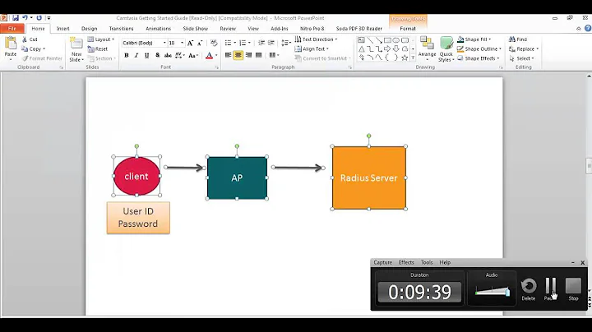The height and width of the screenshot is (332, 592).
Task: Select the Arrow line shape
Action: 379,40
